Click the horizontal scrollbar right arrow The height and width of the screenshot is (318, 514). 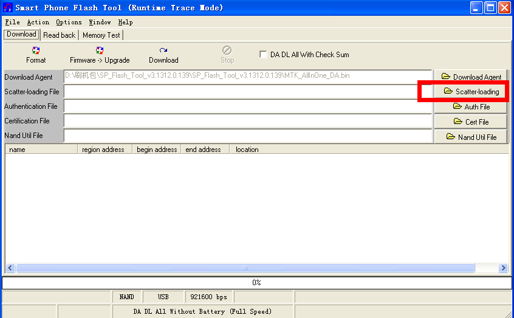[503, 268]
